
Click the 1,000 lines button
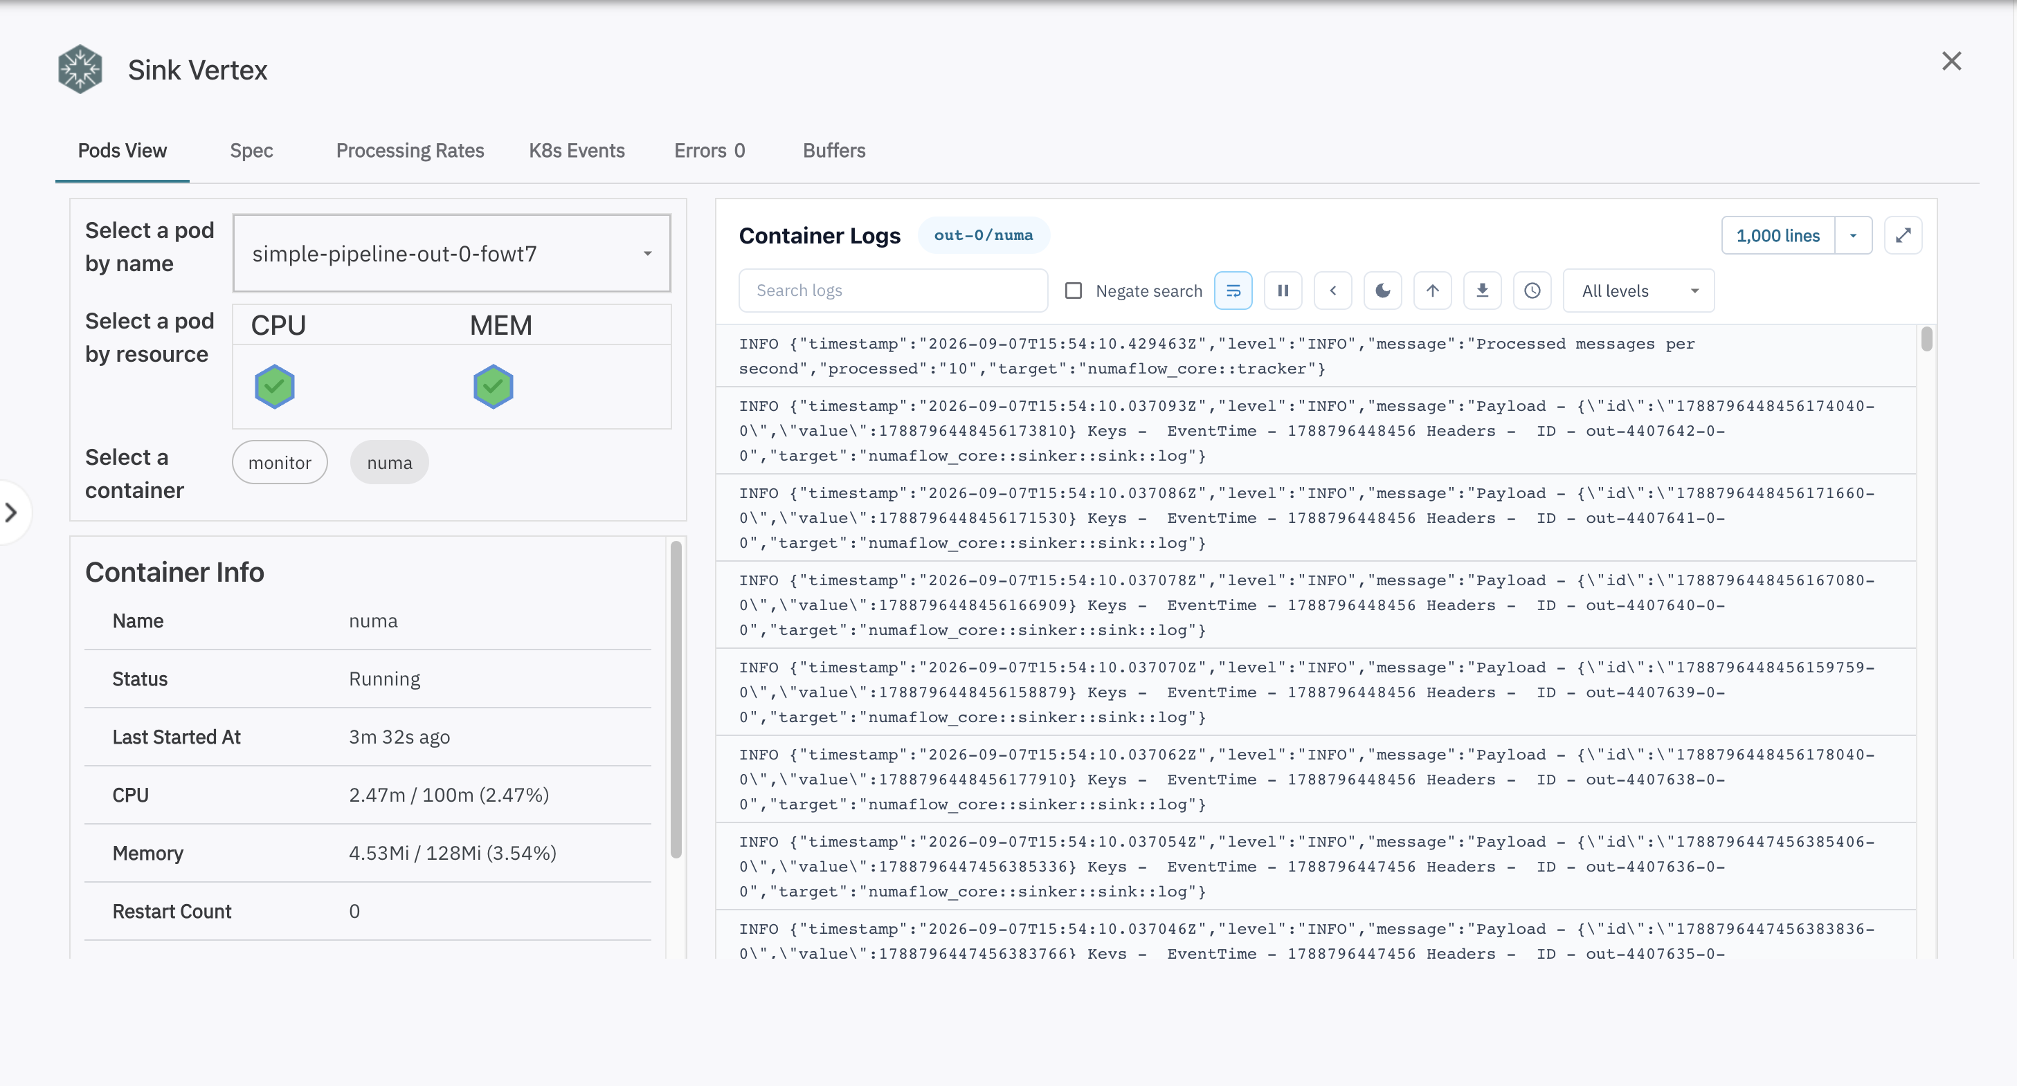1778,235
